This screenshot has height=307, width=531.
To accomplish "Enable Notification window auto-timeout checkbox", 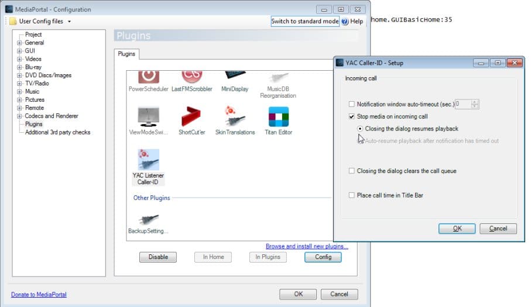I will pos(351,104).
